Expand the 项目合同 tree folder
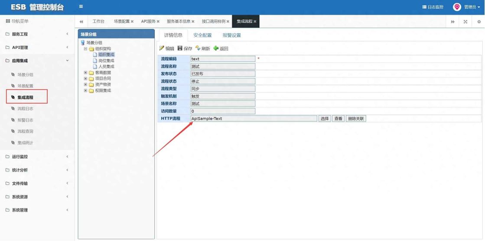The height and width of the screenshot is (241, 485). [85, 78]
